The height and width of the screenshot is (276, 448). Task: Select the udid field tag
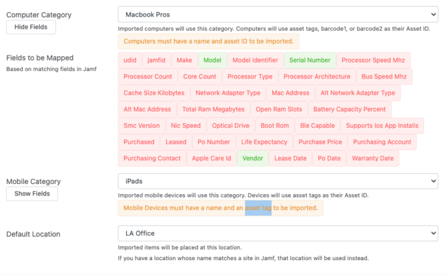click(x=130, y=60)
